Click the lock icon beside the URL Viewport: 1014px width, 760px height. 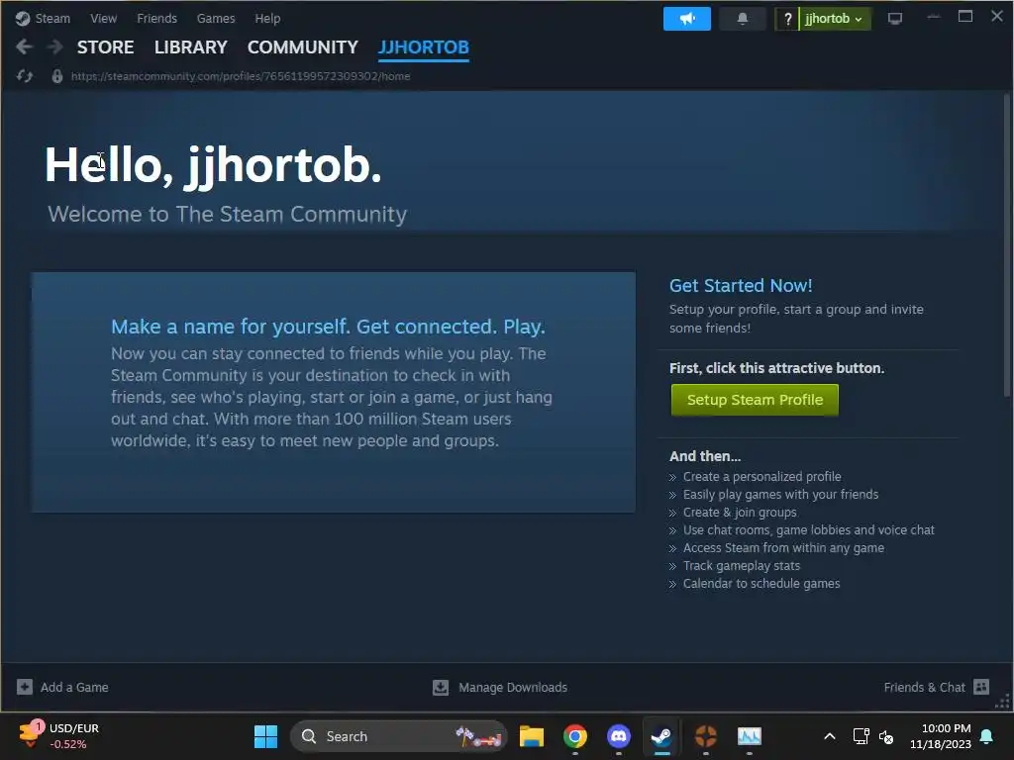[x=56, y=76]
